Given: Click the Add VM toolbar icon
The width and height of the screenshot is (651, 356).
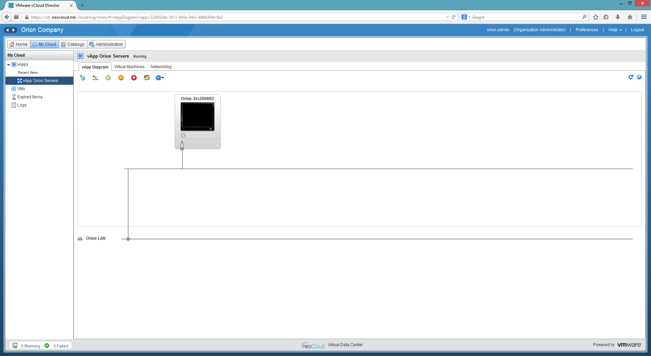Looking at the screenshot, I should click(82, 78).
